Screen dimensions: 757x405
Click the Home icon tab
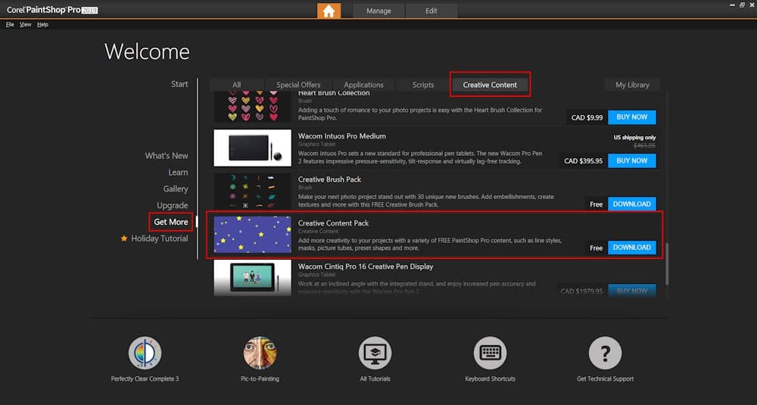[x=328, y=11]
